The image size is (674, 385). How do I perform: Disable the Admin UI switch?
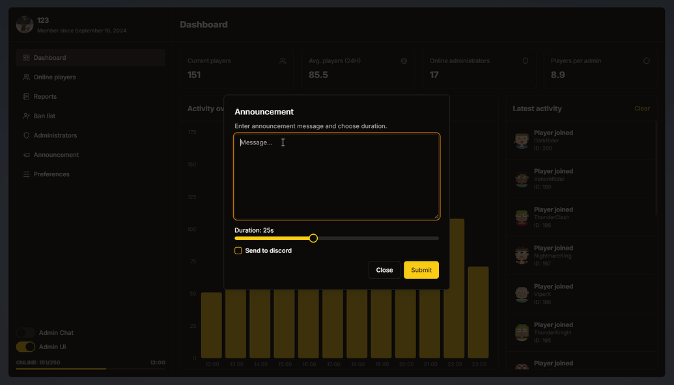click(x=25, y=347)
